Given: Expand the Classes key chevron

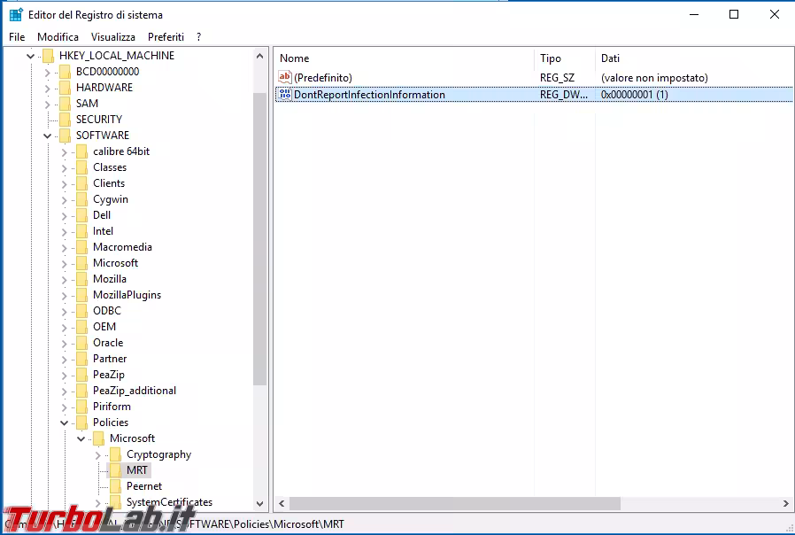Looking at the screenshot, I should coord(64,167).
